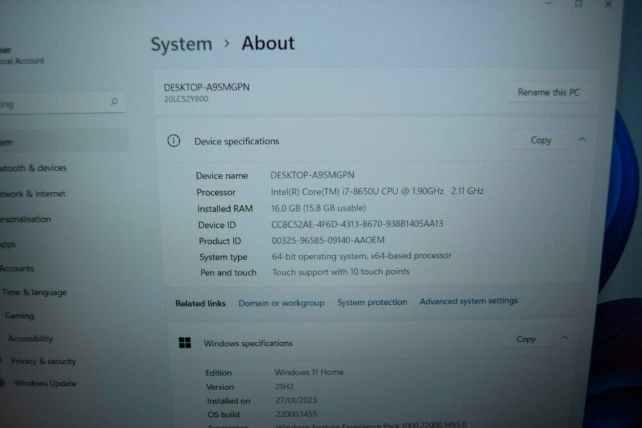Open Bluetooth & devices settings
The image size is (642, 428).
click(33, 167)
